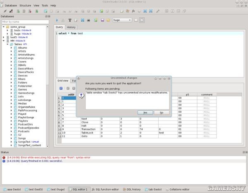This screenshot has height=193, width=248.
Task: Switch to the test (test5) window
Action: (x=34, y=189)
